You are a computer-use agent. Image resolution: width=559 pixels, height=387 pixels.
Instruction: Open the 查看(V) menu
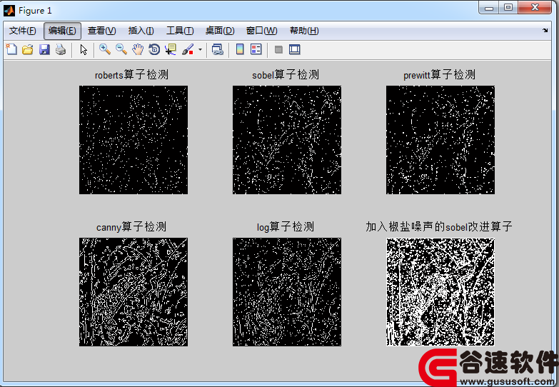click(101, 31)
